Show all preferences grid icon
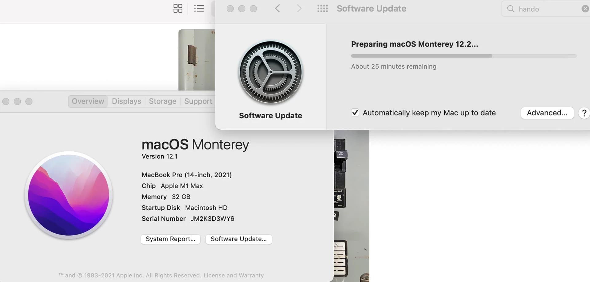Viewport: 590px width, 282px height. tap(322, 8)
